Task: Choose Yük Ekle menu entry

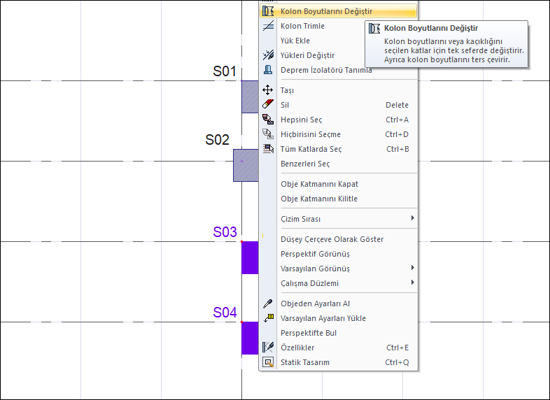Action: [295, 41]
